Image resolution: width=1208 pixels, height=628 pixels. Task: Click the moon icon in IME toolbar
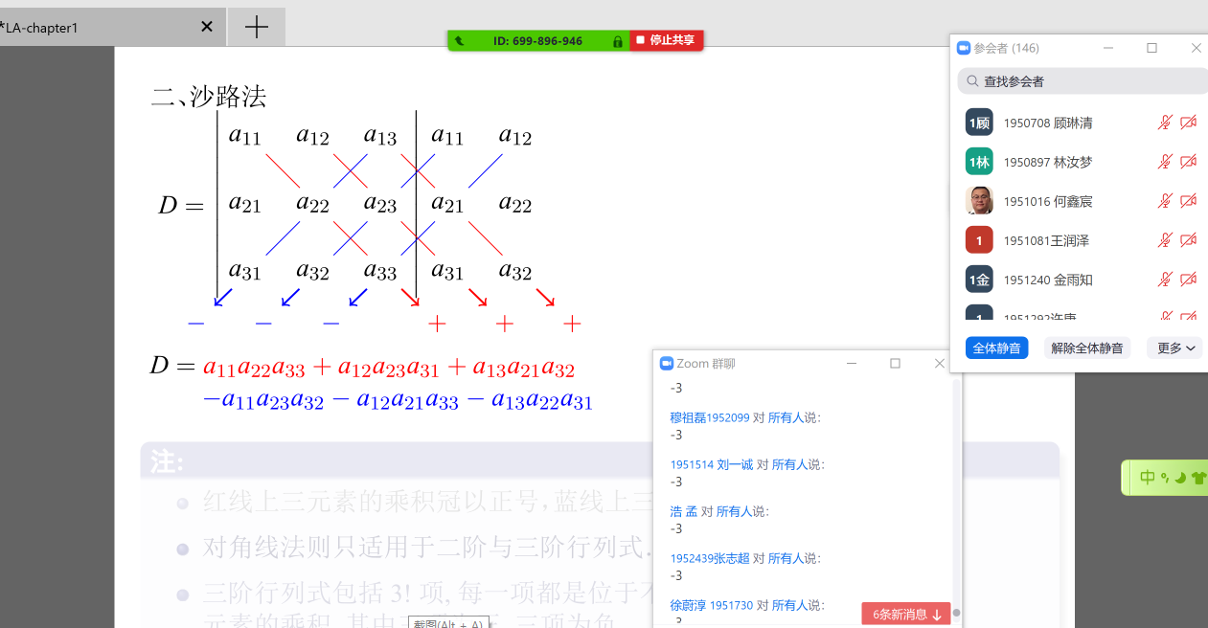[x=1180, y=478]
